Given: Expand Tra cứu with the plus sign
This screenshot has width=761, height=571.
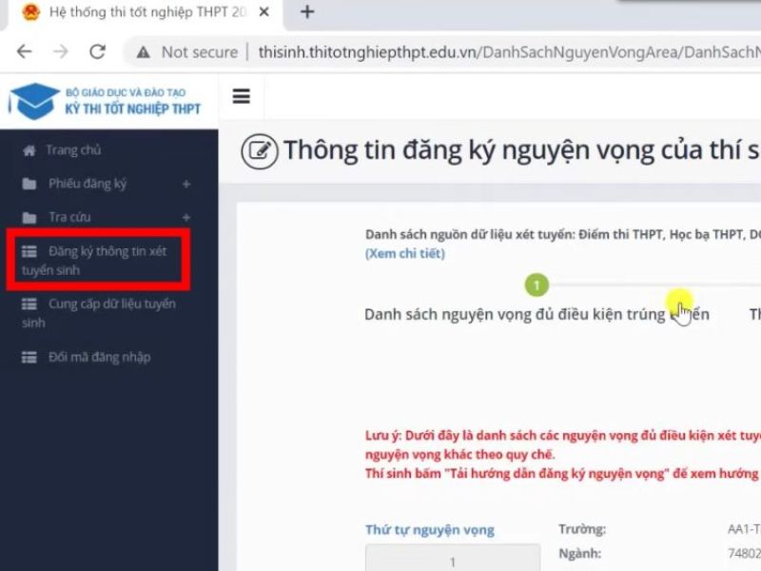Looking at the screenshot, I should (186, 217).
